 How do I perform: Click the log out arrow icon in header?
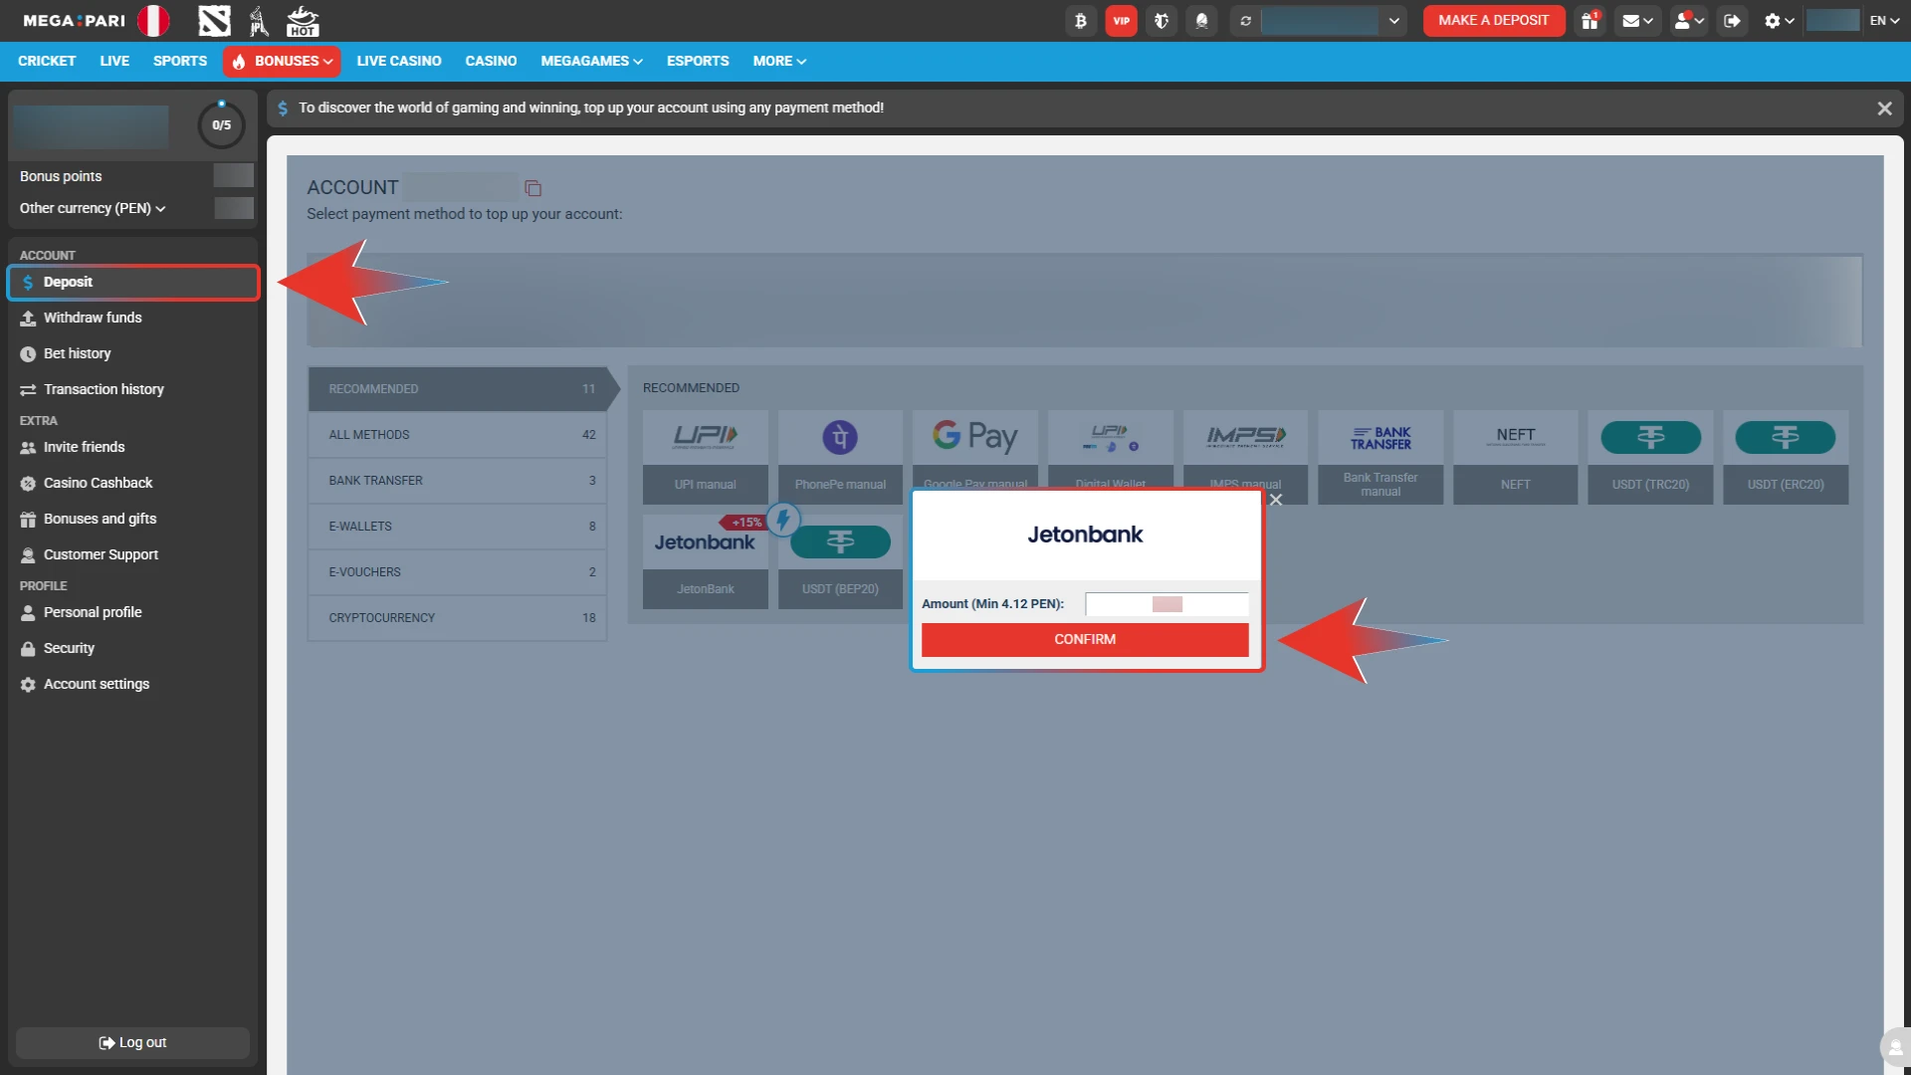coord(1733,21)
